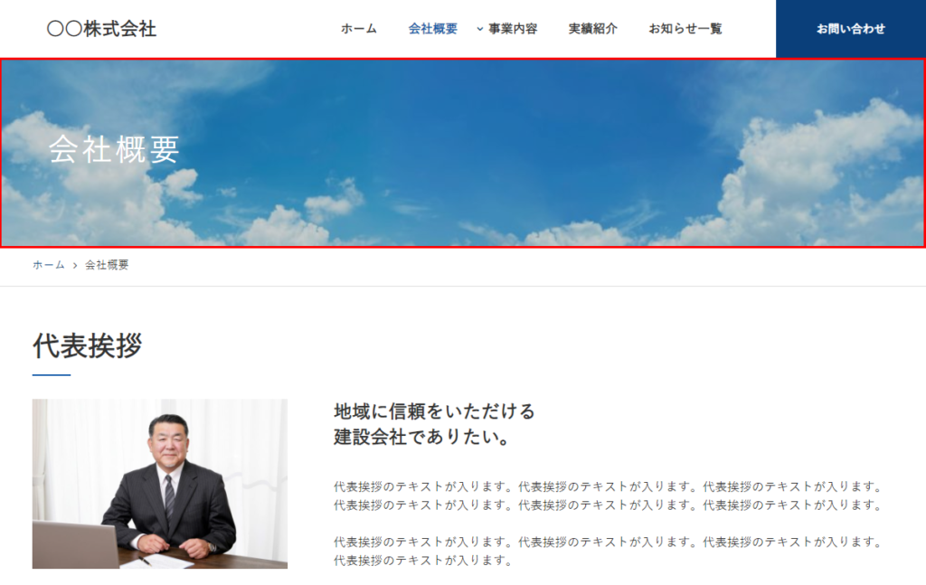Screen dimensions: 926x585
Task: Open the お知らせ一覧 navigation item
Action: (685, 29)
